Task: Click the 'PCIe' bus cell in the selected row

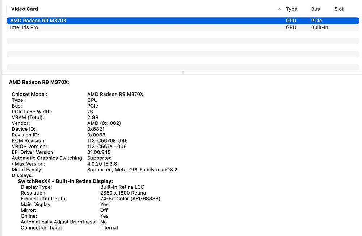Action: coord(316,21)
